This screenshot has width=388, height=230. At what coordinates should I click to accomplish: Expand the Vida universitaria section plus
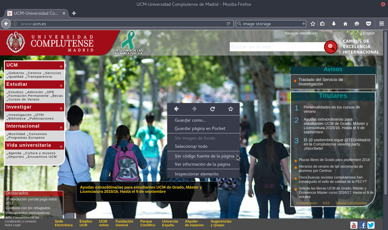pyautogui.click(x=61, y=147)
